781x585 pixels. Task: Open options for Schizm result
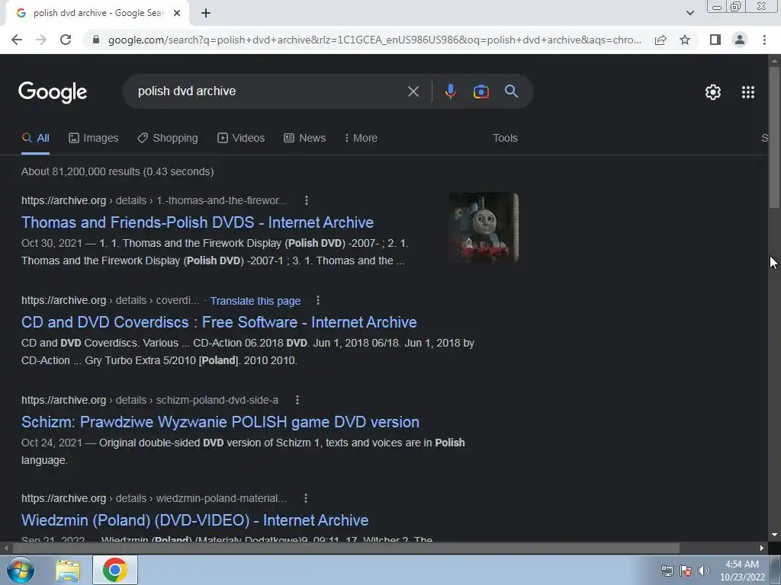click(x=297, y=400)
